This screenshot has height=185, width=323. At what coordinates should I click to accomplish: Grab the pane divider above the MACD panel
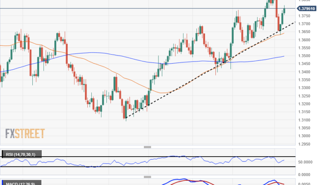148,177
